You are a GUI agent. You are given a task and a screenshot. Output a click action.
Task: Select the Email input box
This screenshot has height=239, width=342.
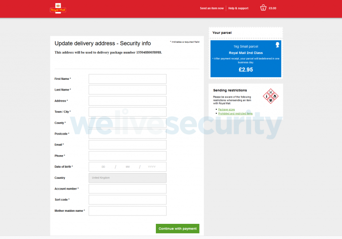click(x=127, y=144)
